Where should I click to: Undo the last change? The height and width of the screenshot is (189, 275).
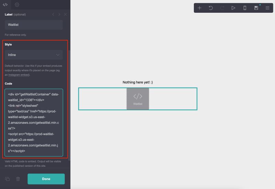coord(211,8)
